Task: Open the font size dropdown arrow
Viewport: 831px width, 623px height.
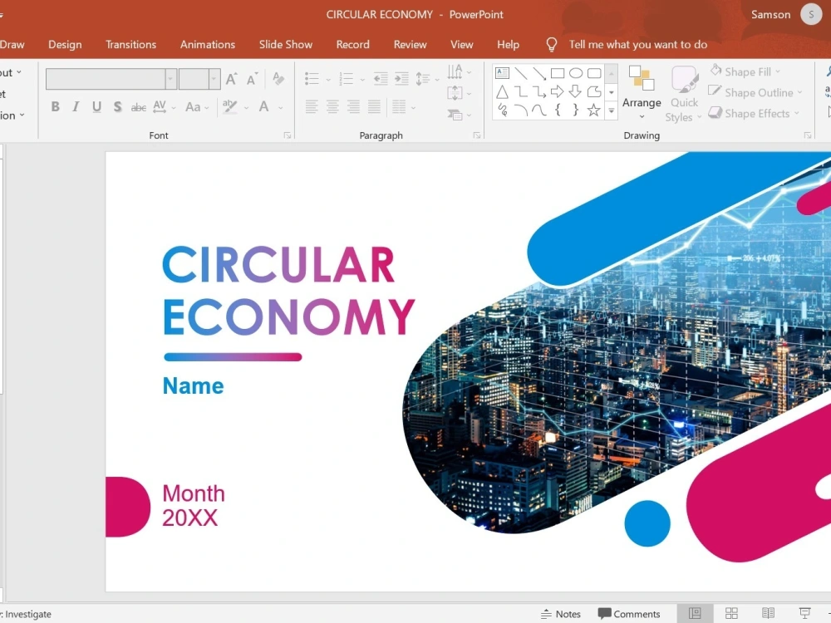Action: pos(214,79)
